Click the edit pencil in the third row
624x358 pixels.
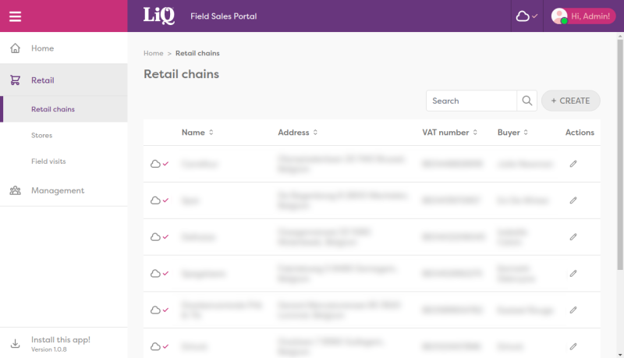573,236
